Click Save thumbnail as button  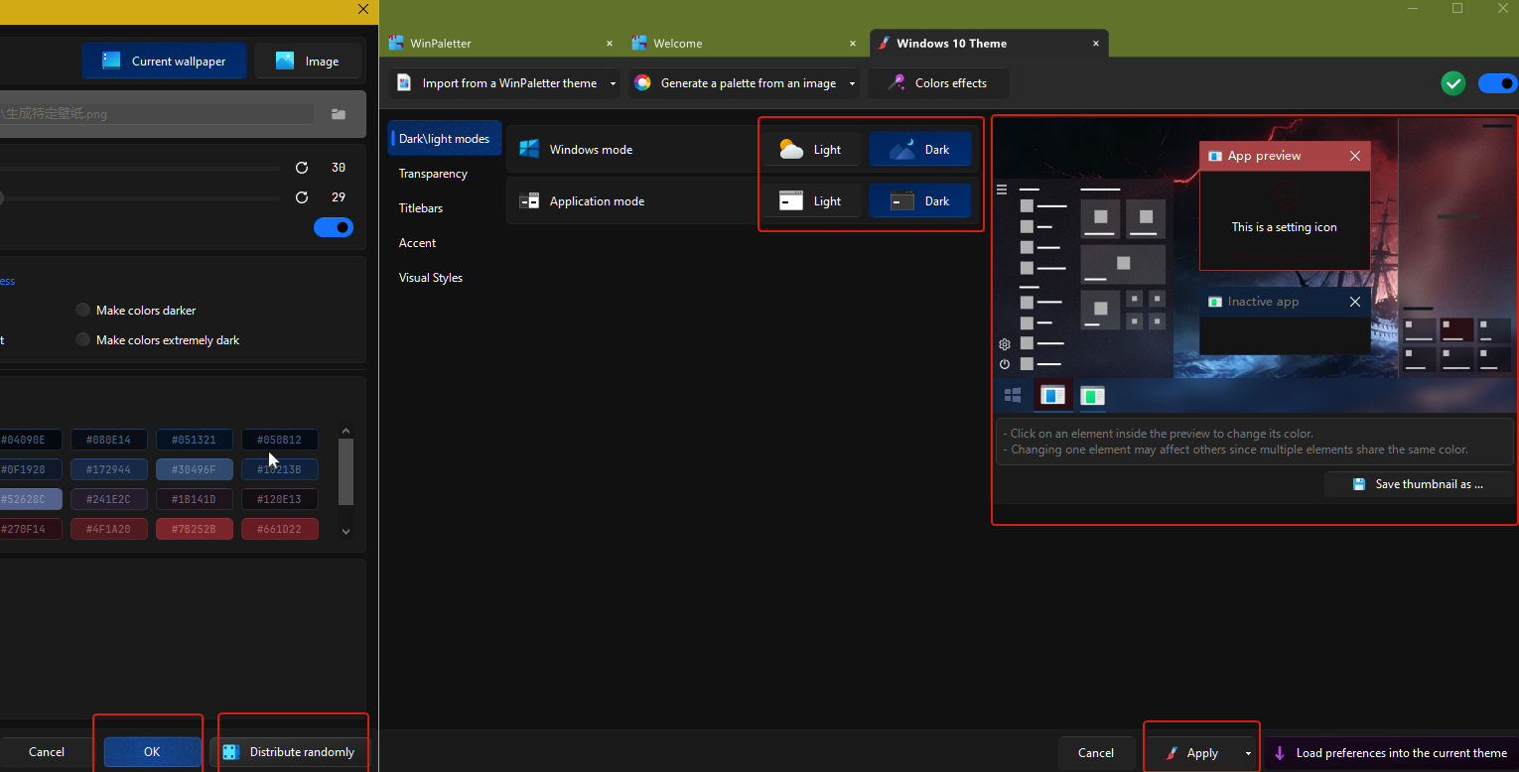pos(1418,484)
